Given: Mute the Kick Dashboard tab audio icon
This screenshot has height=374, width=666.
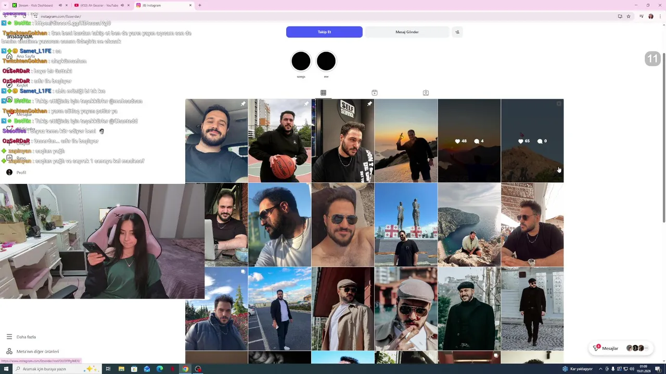Looking at the screenshot, I should point(60,5).
